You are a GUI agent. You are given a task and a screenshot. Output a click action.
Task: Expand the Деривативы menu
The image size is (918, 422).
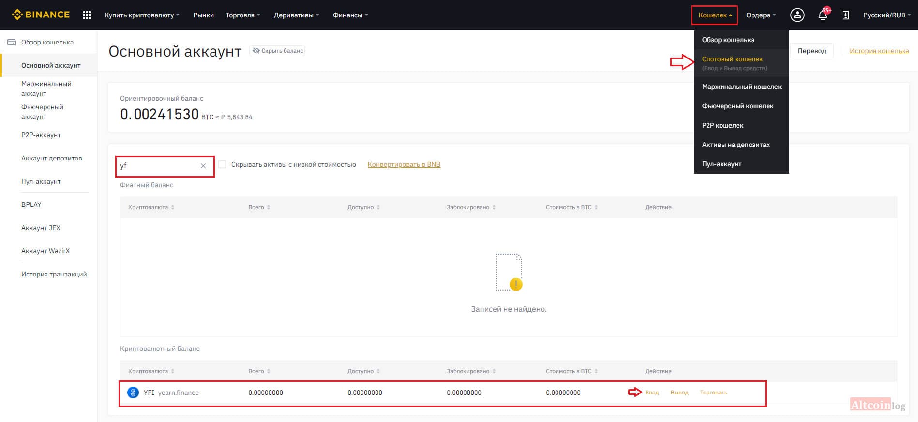(296, 15)
